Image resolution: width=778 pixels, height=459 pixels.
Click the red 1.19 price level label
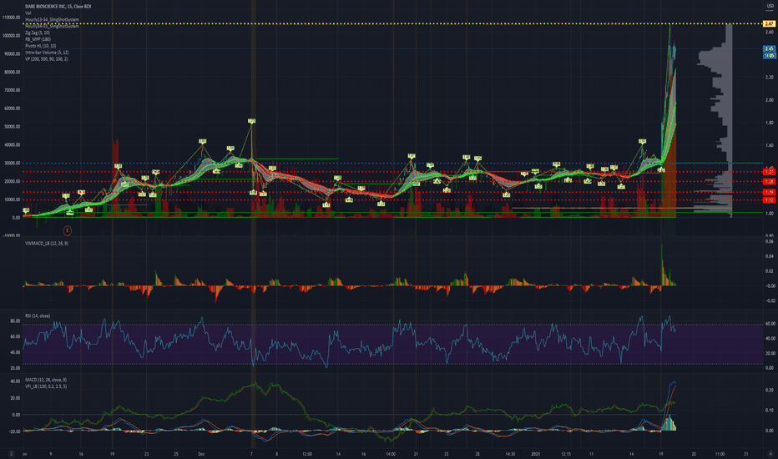click(769, 192)
